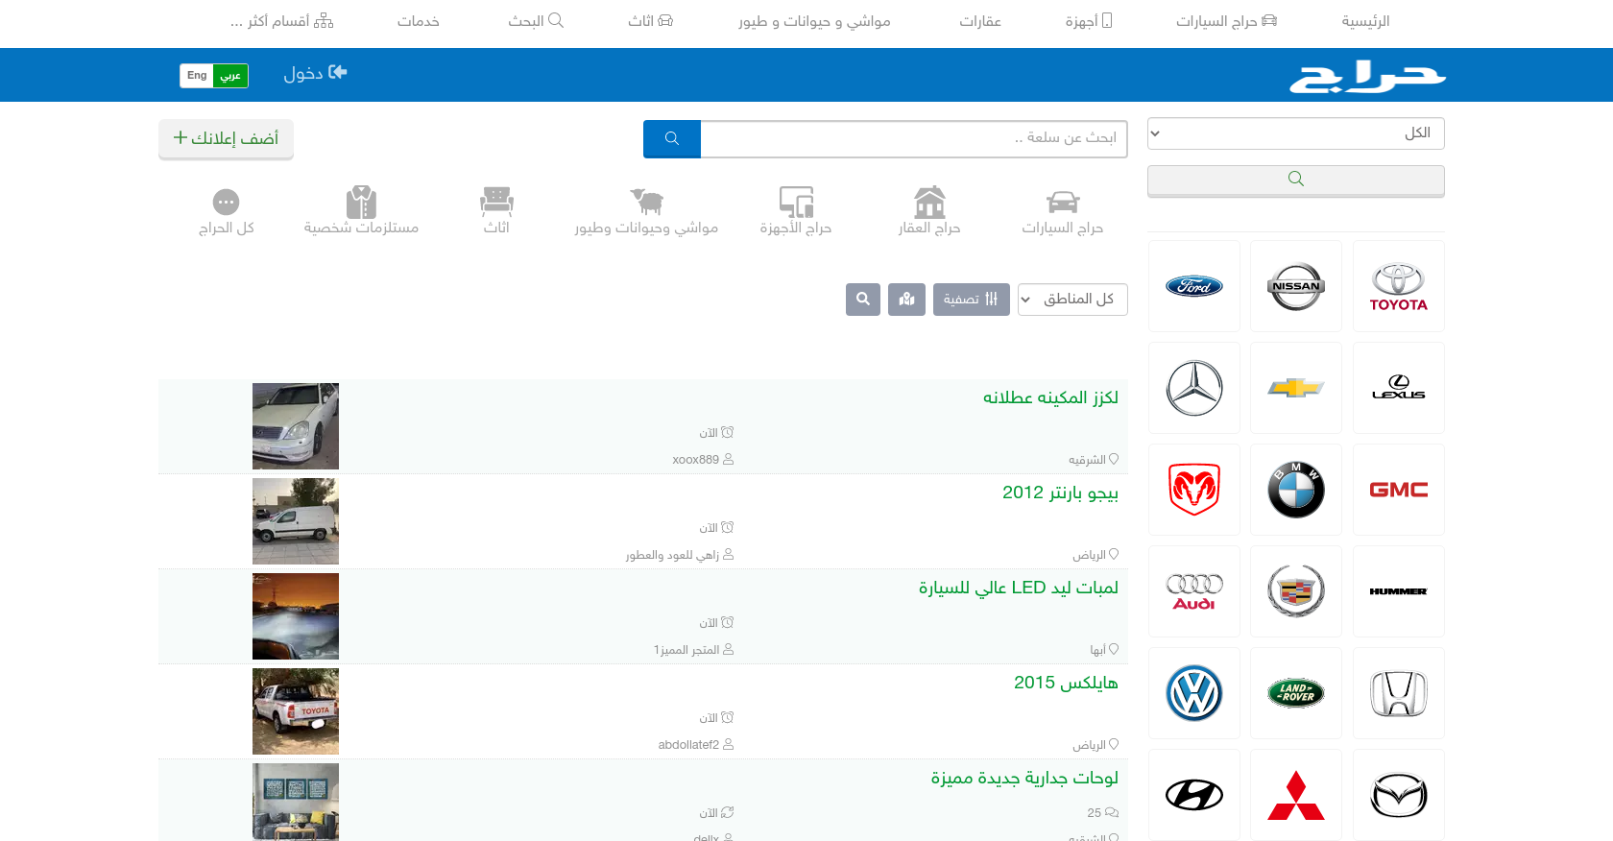
Task: Click the Mitsubishi logo
Action: click(x=1296, y=795)
